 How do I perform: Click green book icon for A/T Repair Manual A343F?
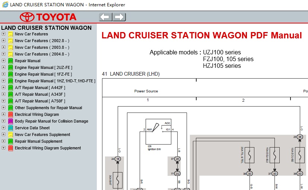click(x=10, y=94)
